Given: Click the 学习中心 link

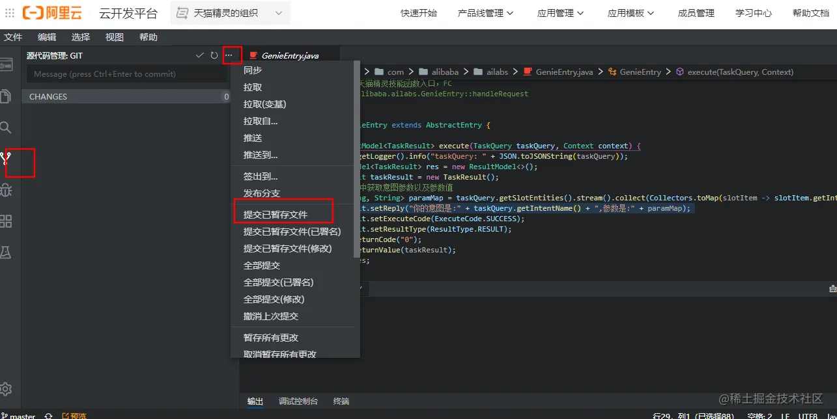Looking at the screenshot, I should click(754, 13).
